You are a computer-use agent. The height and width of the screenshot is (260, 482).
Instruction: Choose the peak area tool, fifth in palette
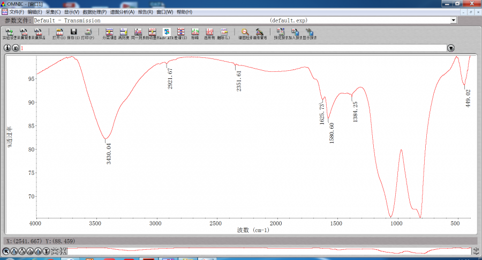pos(38,251)
